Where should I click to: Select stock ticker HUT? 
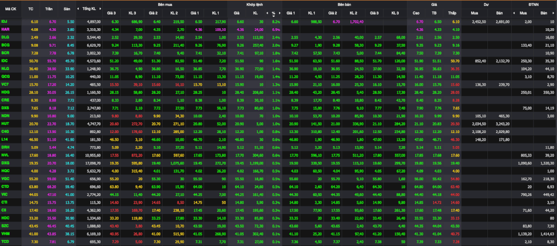tap(5, 123)
